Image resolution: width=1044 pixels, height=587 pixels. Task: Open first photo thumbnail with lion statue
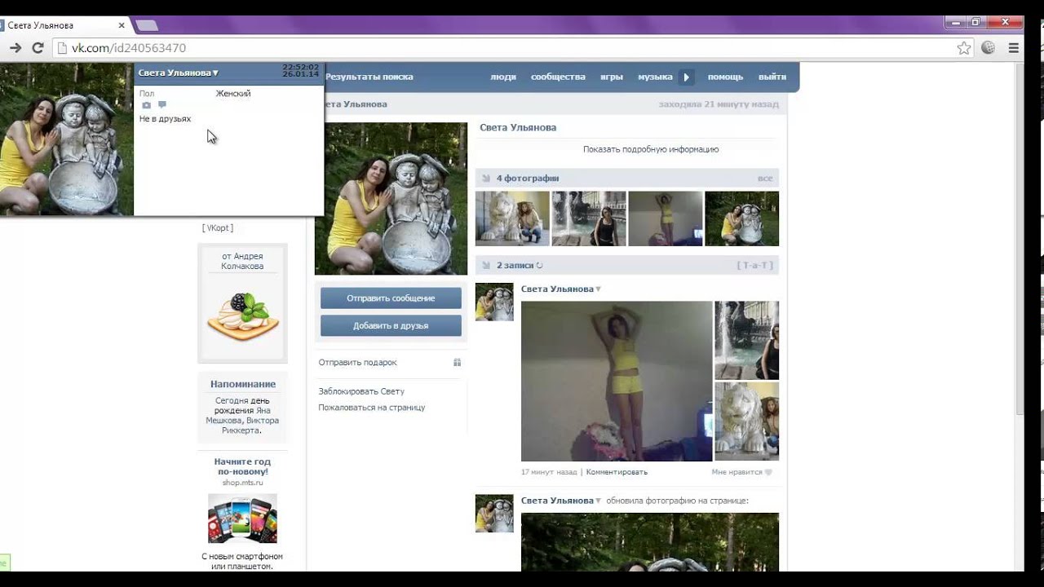pyautogui.click(x=512, y=218)
